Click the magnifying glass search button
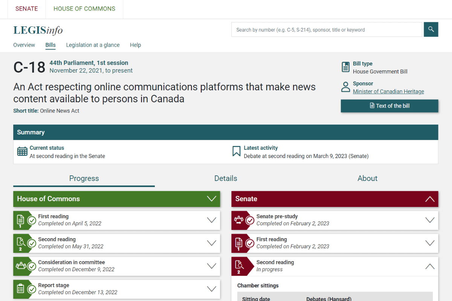This screenshot has height=301, width=452. pos(431,29)
